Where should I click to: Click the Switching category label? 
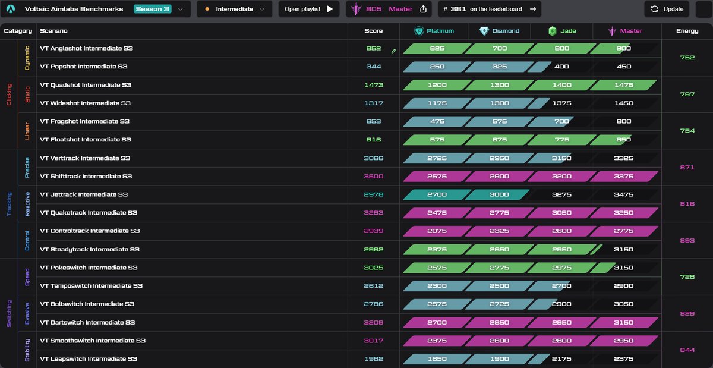pos(9,313)
